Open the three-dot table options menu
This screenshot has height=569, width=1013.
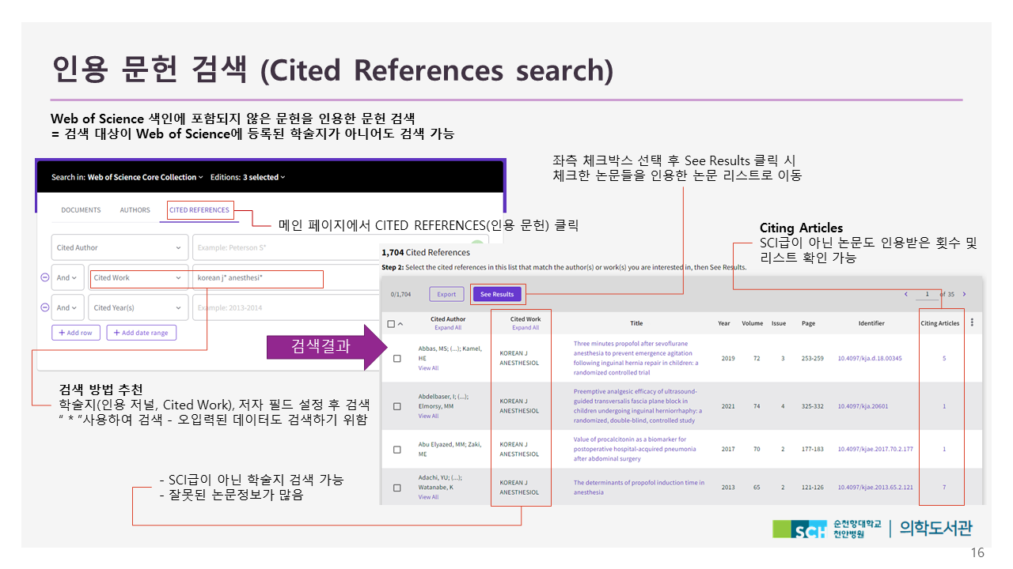(x=972, y=322)
